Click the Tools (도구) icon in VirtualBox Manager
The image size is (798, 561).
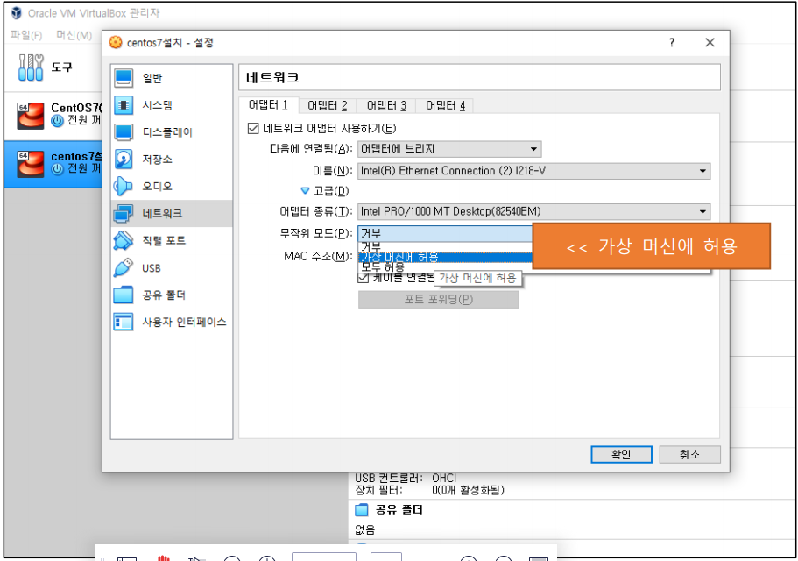(x=31, y=67)
